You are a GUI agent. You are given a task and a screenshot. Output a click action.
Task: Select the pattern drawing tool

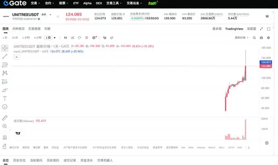point(5,73)
